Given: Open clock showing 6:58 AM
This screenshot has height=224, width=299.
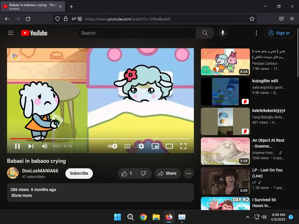Looking at the screenshot, I should pyautogui.click(x=278, y=217).
